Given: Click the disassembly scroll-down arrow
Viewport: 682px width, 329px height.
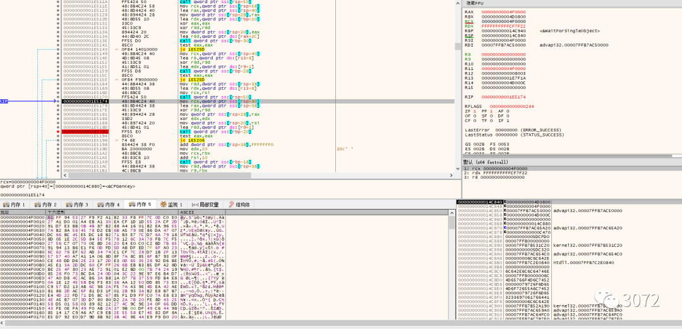Looking at the screenshot, I should [x=457, y=170].
